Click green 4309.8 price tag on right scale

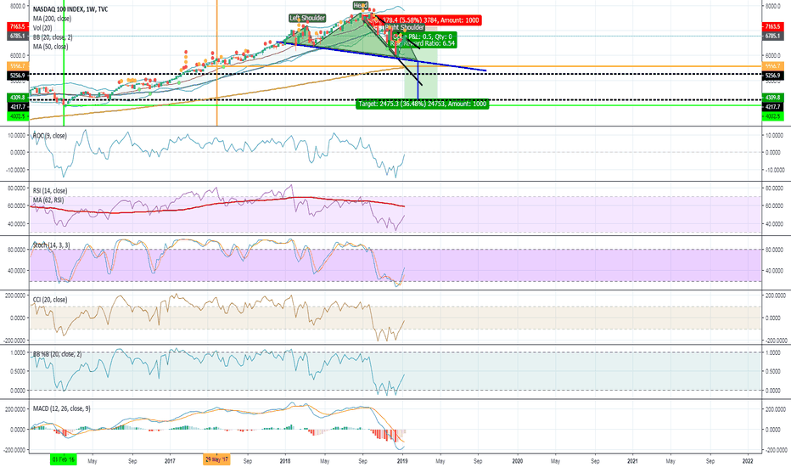click(772, 97)
